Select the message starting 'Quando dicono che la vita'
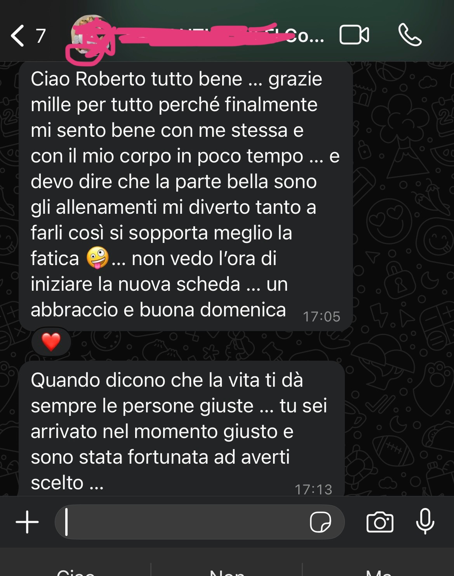This screenshot has height=576, width=454. [182, 429]
